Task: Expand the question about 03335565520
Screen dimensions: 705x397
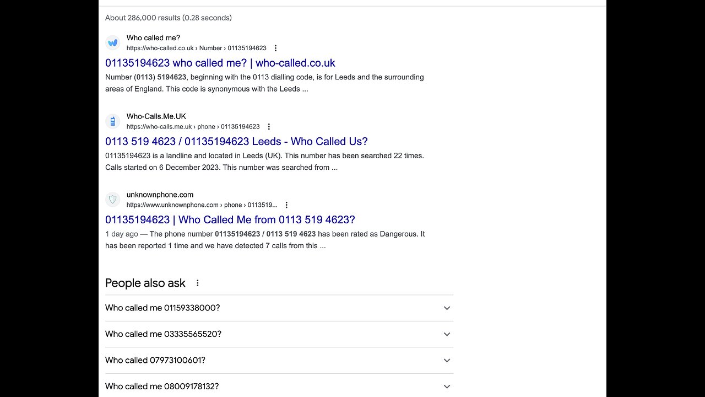Action: click(447, 334)
